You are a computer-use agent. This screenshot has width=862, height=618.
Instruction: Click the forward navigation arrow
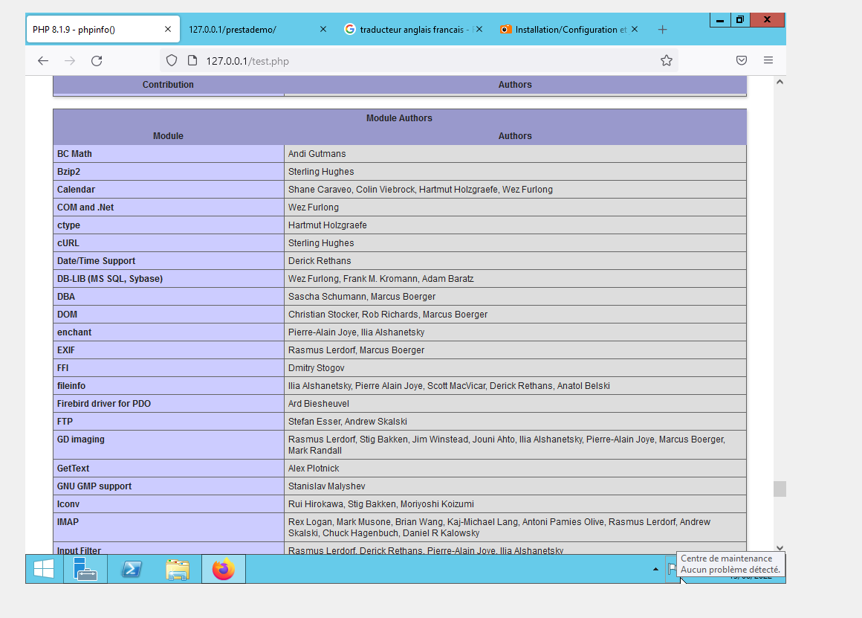tap(70, 60)
